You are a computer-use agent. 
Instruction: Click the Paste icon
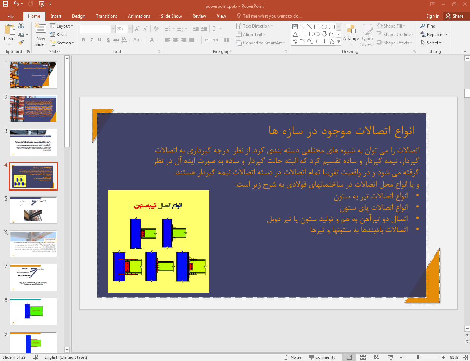[x=9, y=30]
